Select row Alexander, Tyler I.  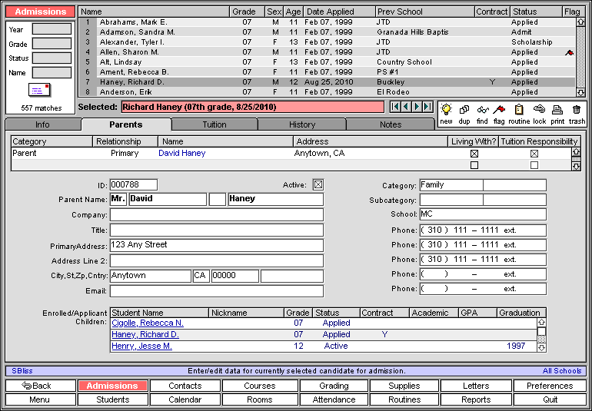[x=327, y=42]
